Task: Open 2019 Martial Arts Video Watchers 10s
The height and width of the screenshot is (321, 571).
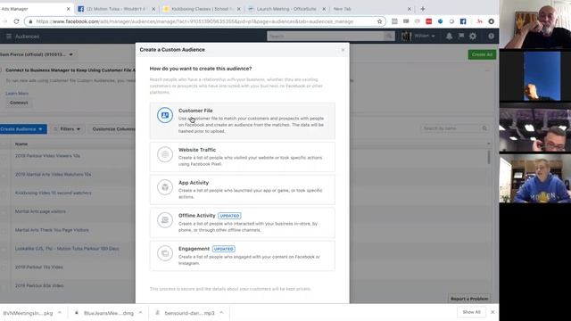Action: 54,175
